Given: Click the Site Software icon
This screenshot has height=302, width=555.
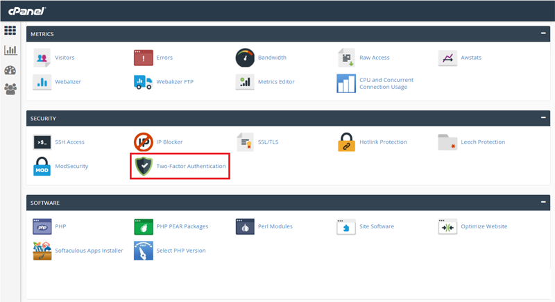Looking at the screenshot, I should [346, 226].
